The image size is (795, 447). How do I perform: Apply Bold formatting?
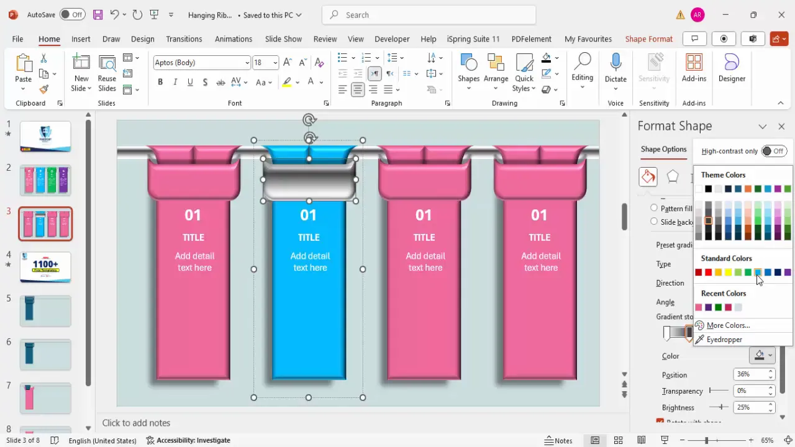[160, 82]
